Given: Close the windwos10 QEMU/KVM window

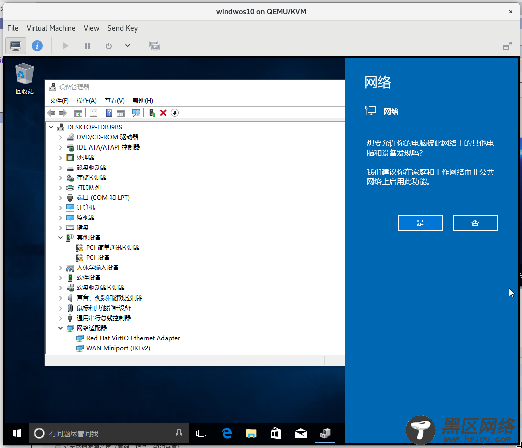Looking at the screenshot, I should click(510, 12).
